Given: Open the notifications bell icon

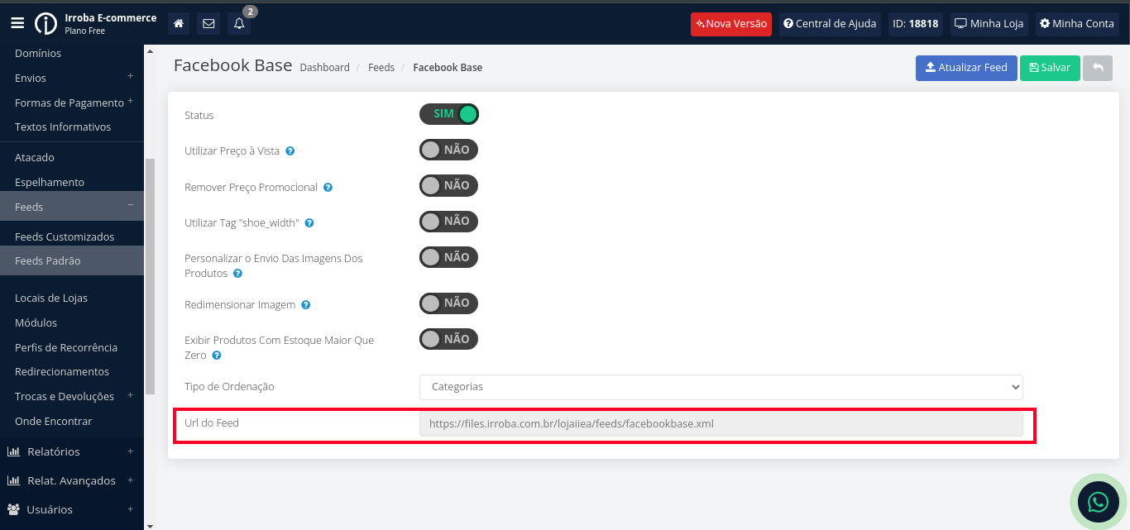Looking at the screenshot, I should pos(239,23).
